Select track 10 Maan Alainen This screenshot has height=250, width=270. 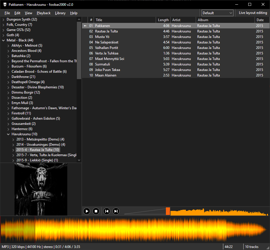tap(176, 75)
